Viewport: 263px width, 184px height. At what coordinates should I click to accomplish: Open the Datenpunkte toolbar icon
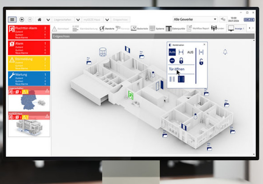tap(168, 28)
